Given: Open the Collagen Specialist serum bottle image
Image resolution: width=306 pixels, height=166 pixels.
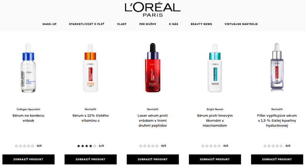Looking at the screenshot, I should 28,68.
